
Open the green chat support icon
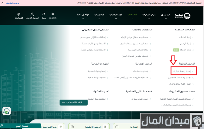(x=6, y=111)
